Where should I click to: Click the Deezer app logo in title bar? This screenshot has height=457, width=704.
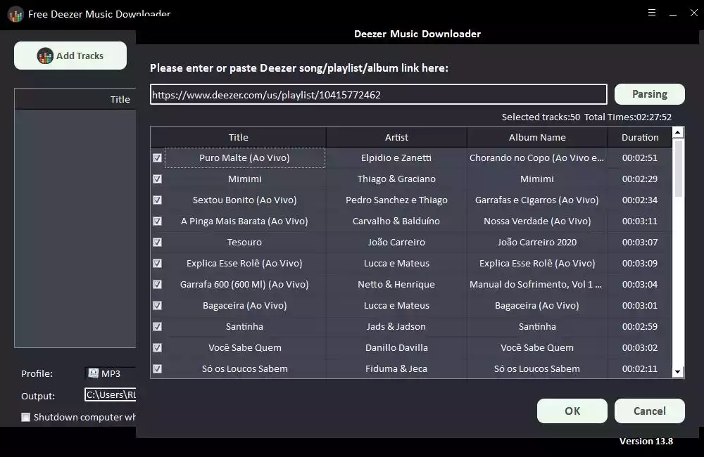15,14
